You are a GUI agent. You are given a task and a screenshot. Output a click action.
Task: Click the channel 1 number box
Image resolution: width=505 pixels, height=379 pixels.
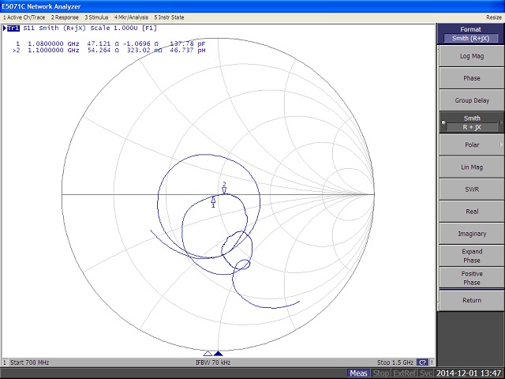coord(5,362)
